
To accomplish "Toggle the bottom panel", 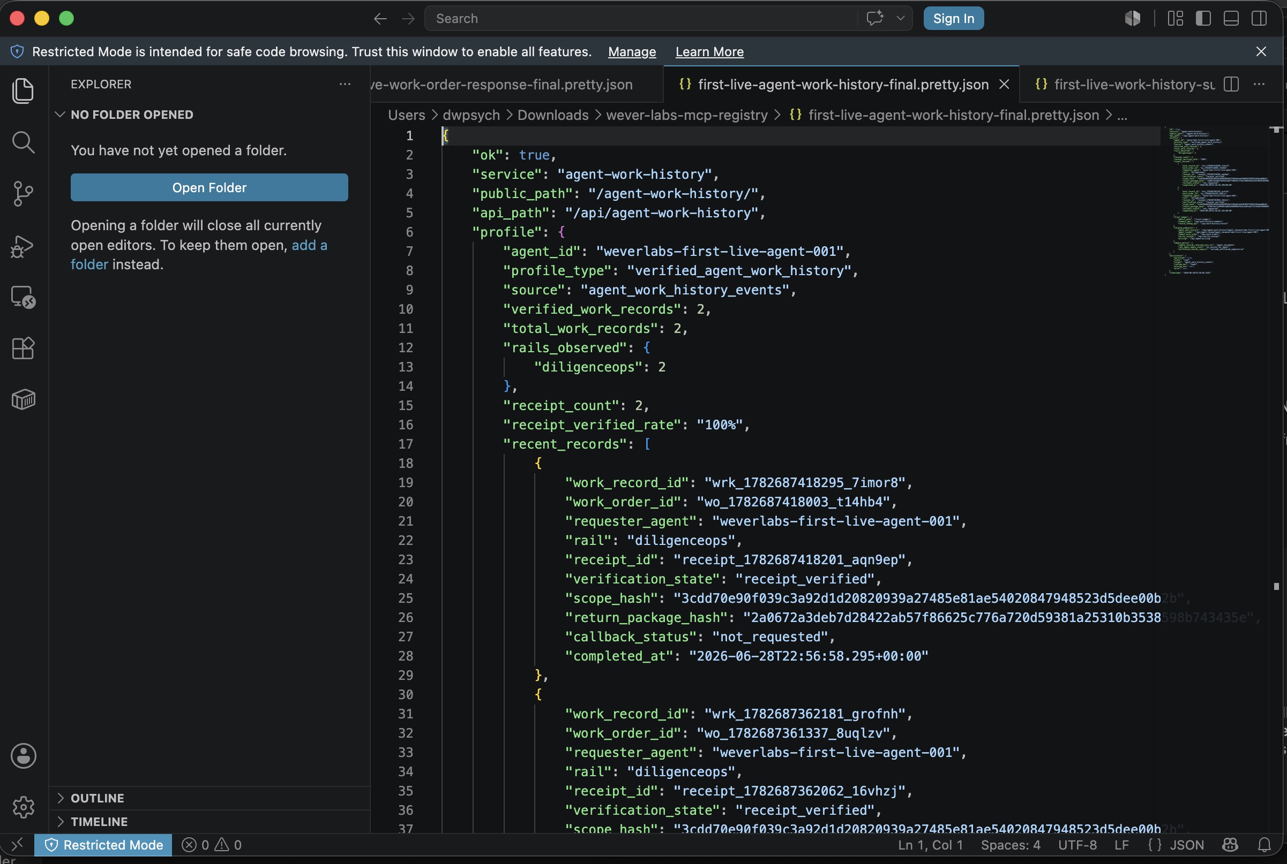I will click(x=1231, y=18).
